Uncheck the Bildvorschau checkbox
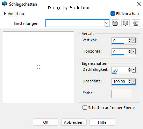 (113, 14)
